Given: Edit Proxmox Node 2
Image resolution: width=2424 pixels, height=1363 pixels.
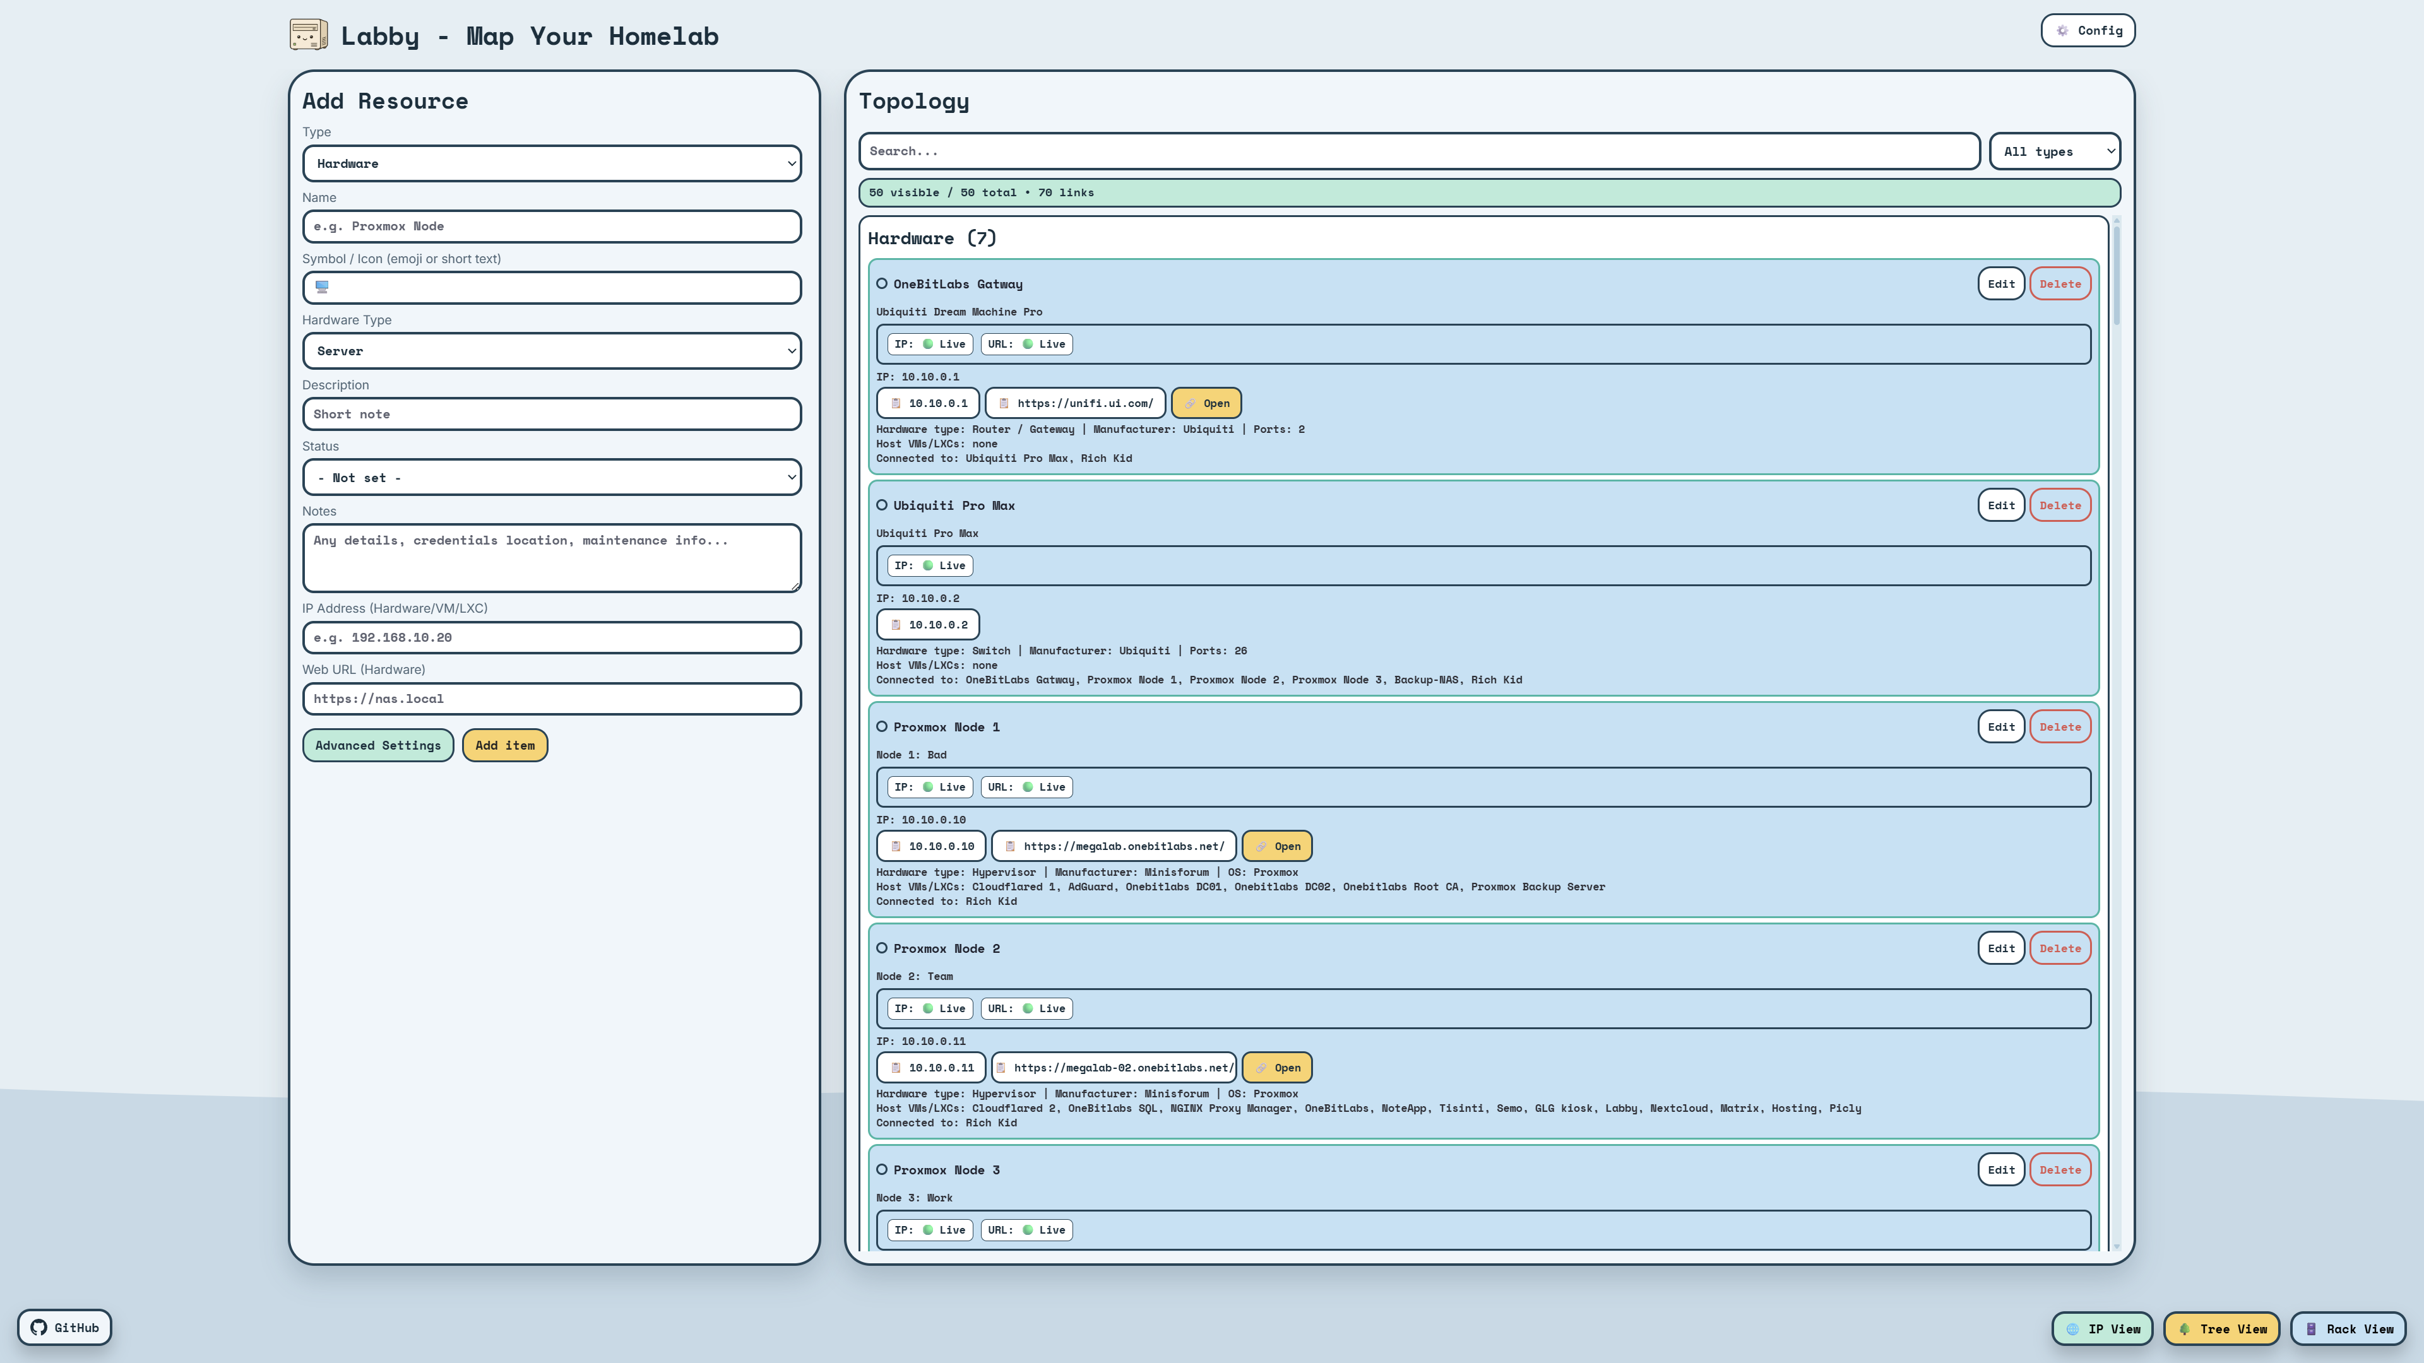Looking at the screenshot, I should pyautogui.click(x=2002, y=948).
